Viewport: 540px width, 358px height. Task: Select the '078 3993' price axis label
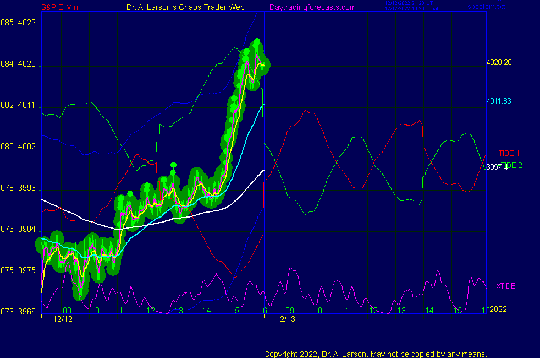18,188
